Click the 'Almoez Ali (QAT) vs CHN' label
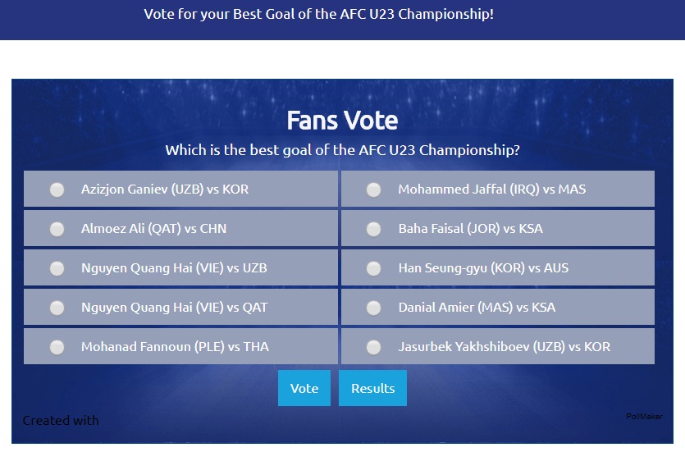This screenshot has width=685, height=452. coord(153,229)
